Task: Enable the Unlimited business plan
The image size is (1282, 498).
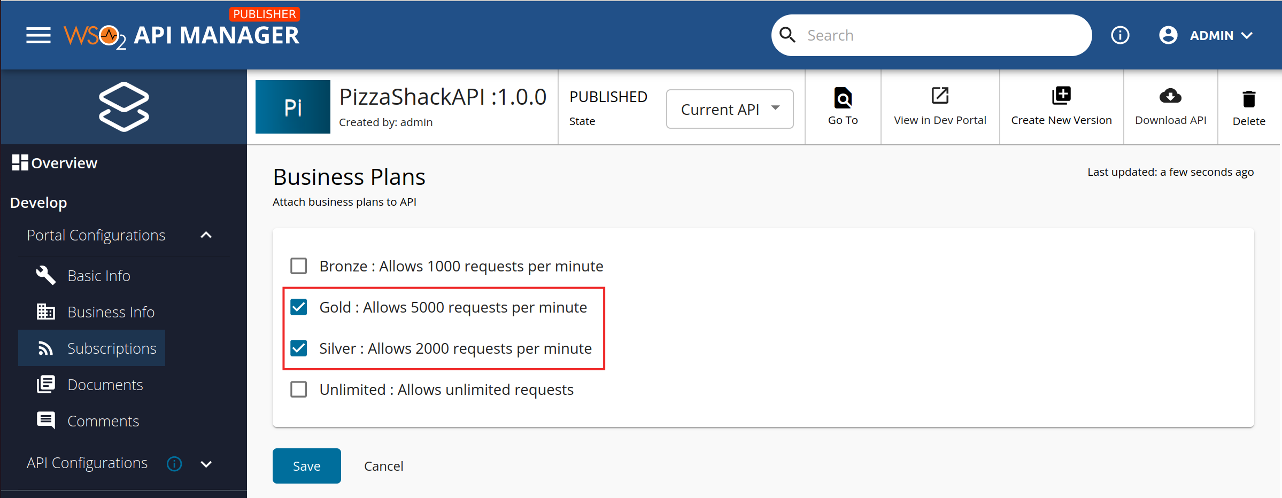Action: click(x=298, y=390)
